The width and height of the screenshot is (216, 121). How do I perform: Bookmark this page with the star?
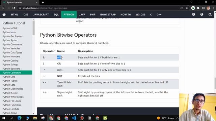pyautogui.click(x=187, y=8)
